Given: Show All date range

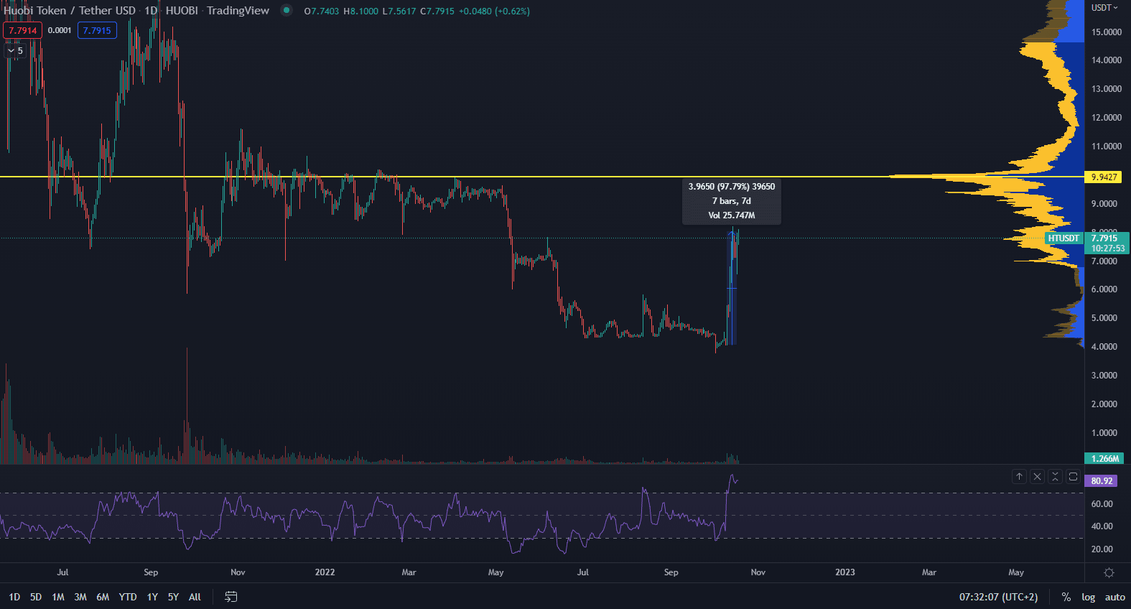Looking at the screenshot, I should tap(195, 597).
